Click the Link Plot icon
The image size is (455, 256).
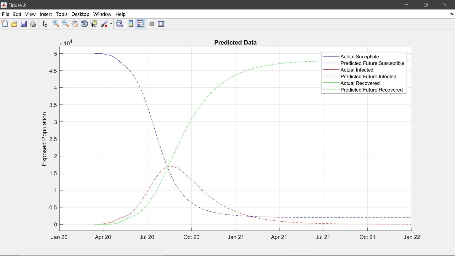(119, 24)
